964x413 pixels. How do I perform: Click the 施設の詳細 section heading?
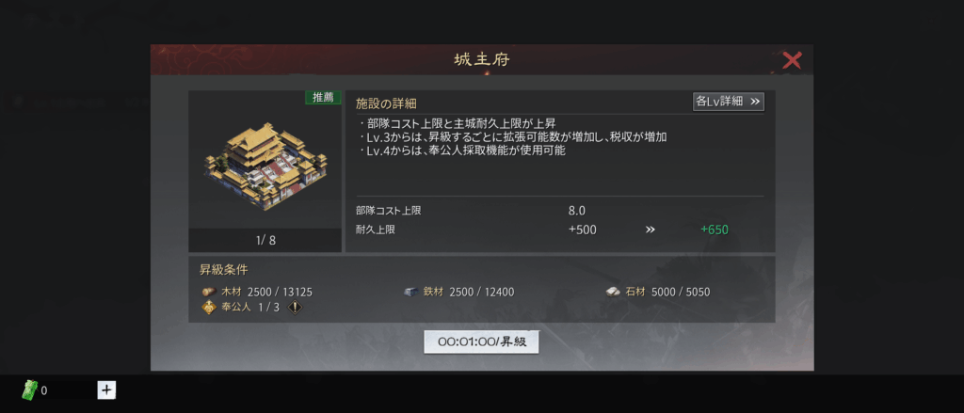click(386, 103)
